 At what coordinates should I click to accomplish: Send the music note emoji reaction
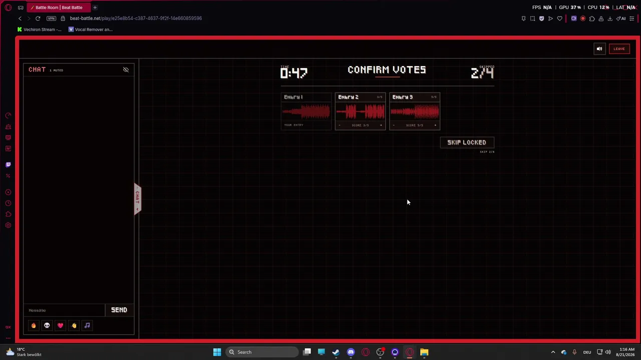coord(87,325)
